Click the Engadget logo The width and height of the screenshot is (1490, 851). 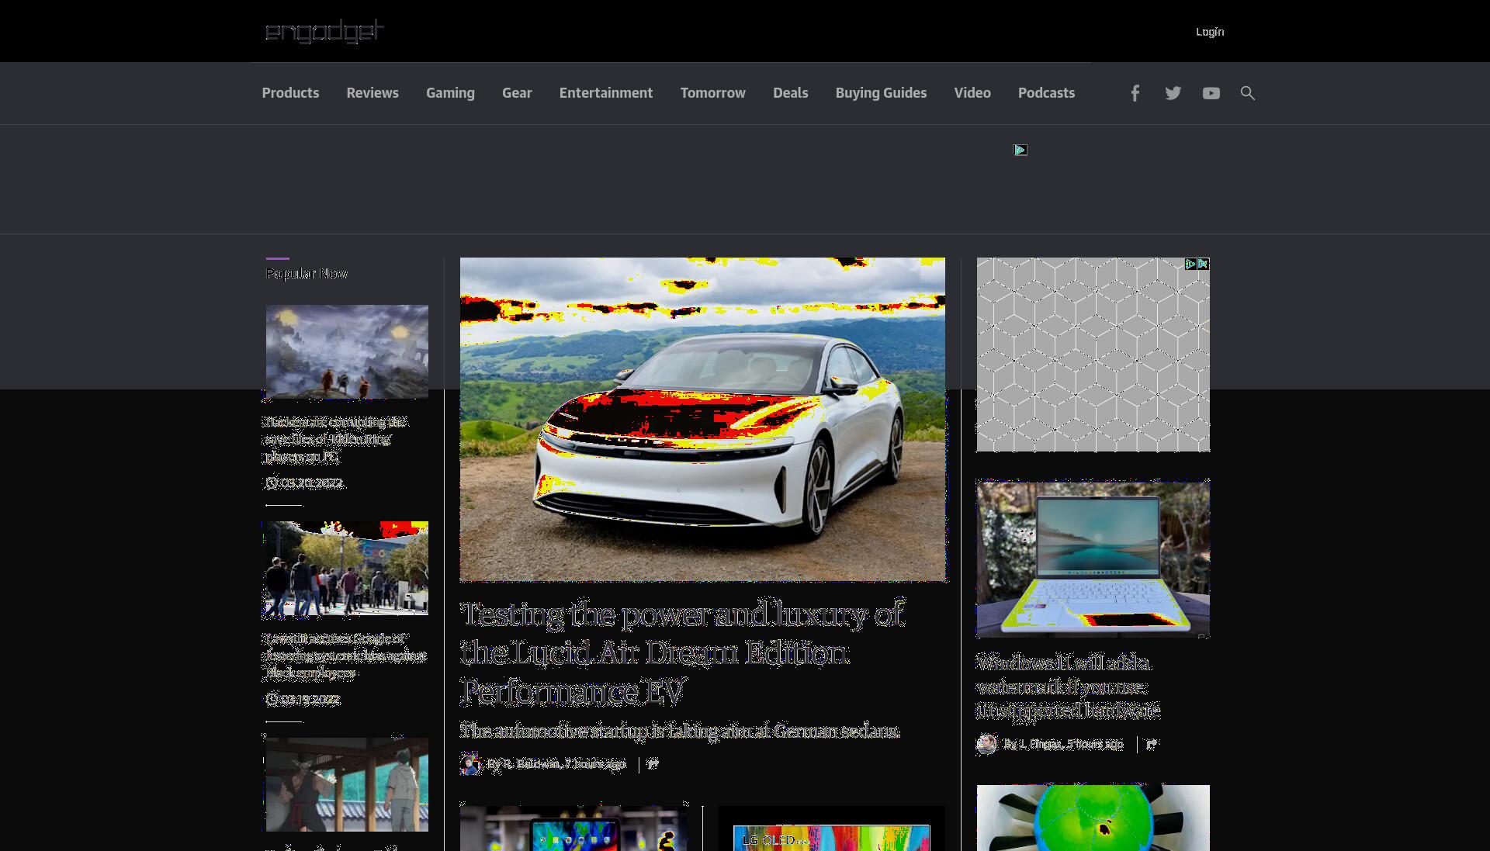coord(324,31)
